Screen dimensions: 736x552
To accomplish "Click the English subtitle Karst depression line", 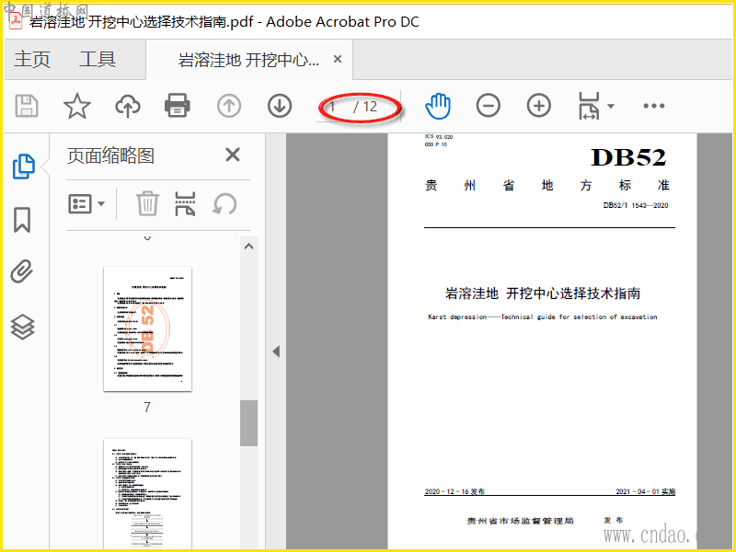I will pyautogui.click(x=543, y=316).
